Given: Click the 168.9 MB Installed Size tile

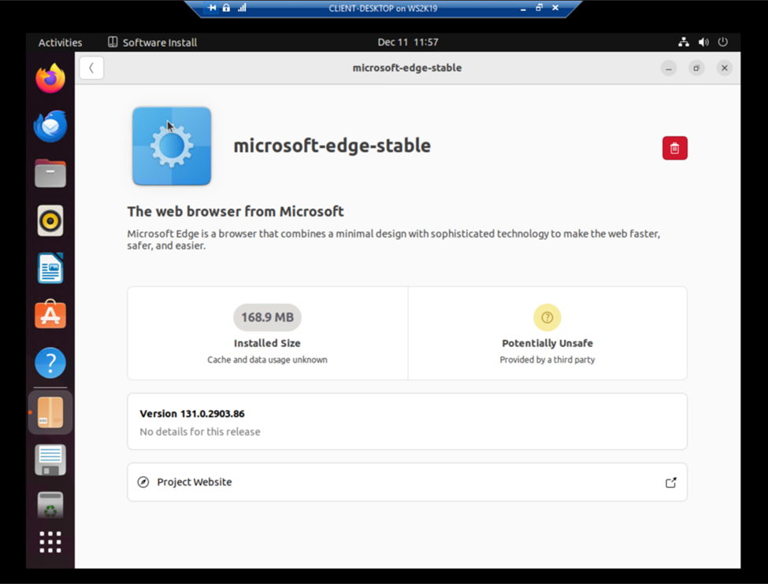Looking at the screenshot, I should pyautogui.click(x=268, y=333).
